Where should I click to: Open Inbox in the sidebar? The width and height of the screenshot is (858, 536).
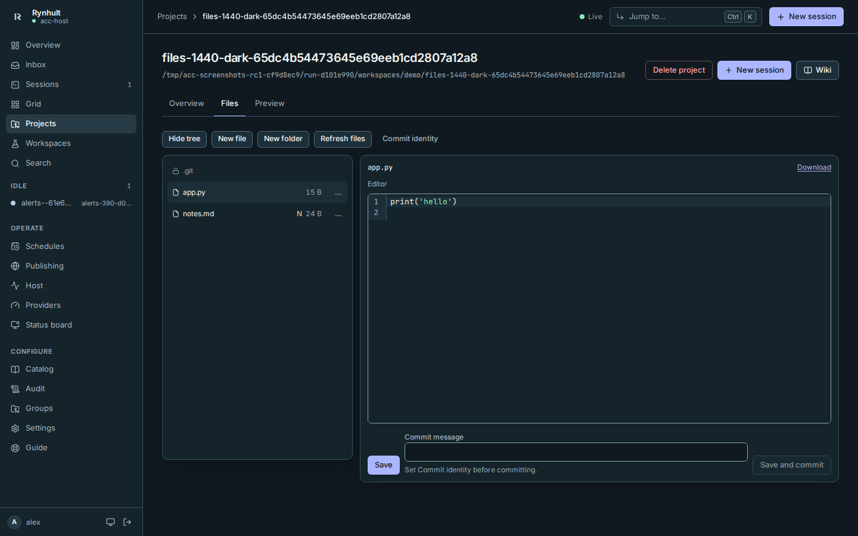(x=71, y=65)
